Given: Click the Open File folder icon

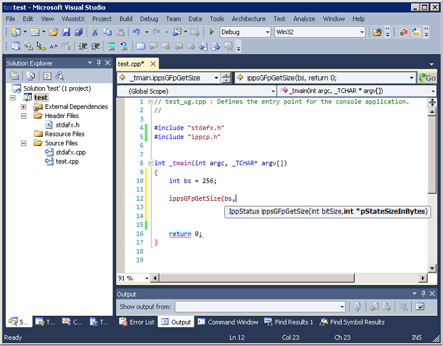Looking at the screenshot, I should pyautogui.click(x=53, y=32).
